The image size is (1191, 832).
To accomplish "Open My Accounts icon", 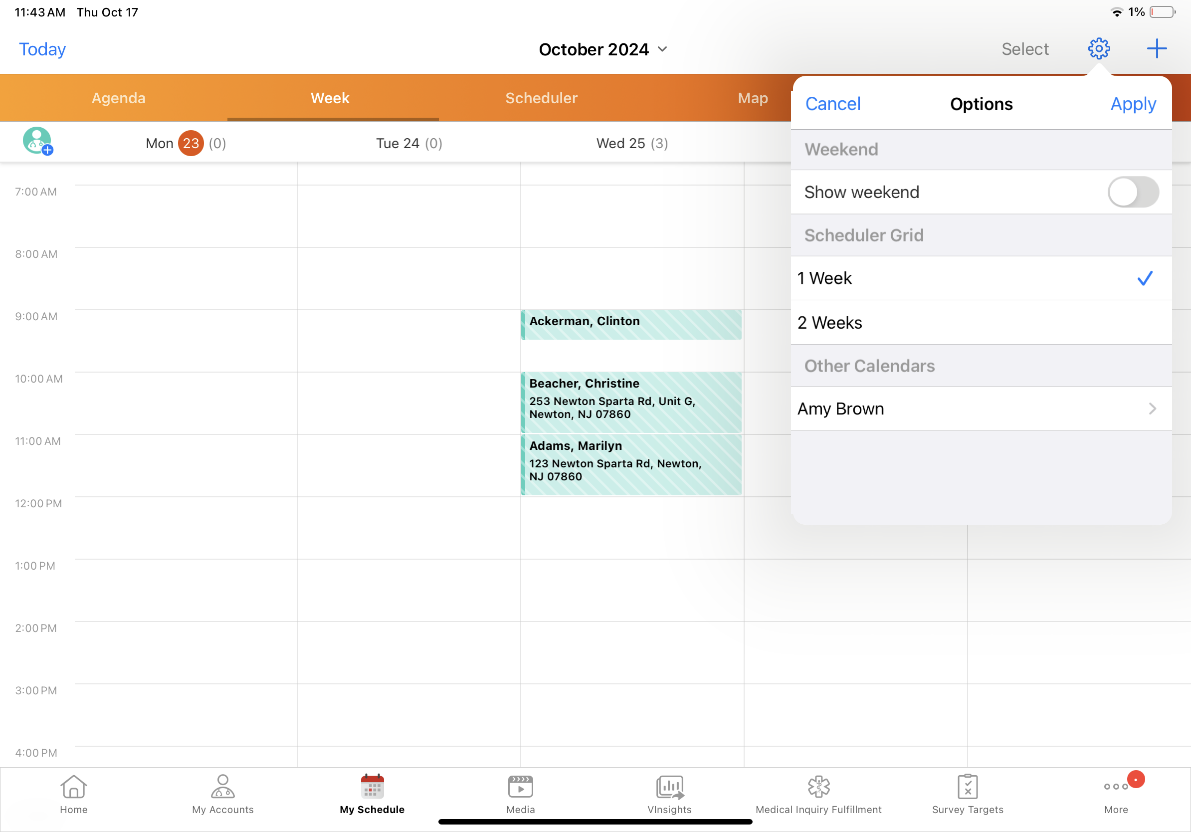I will tap(222, 787).
